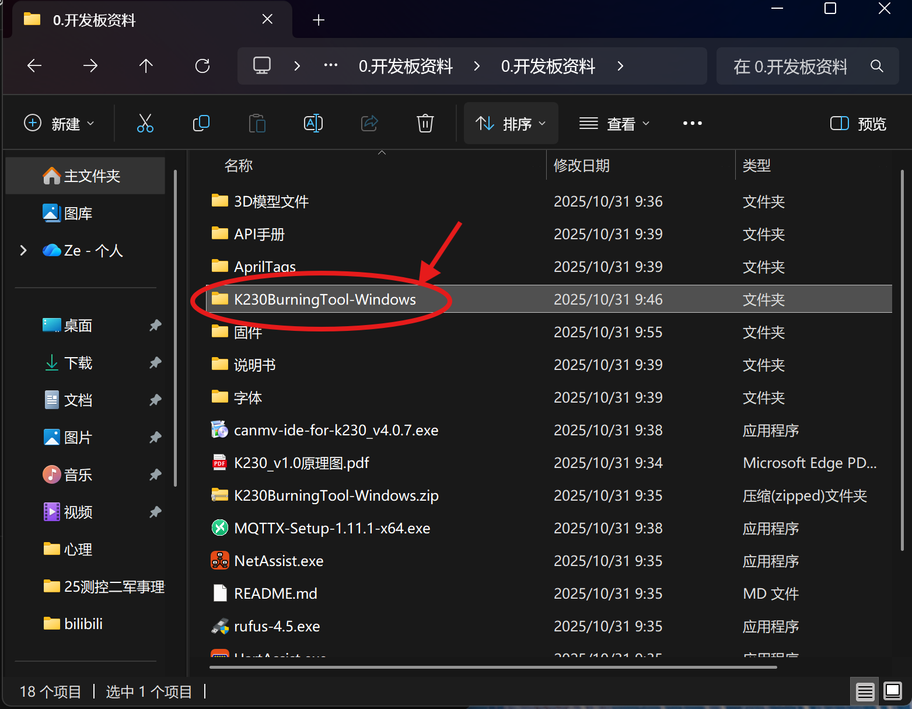Sort by 修改日期 column header

click(x=581, y=166)
